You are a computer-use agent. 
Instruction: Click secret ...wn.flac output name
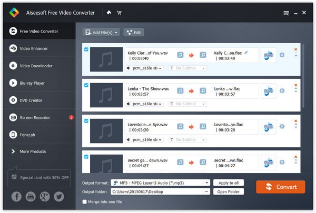pyautogui.click(x=229, y=160)
